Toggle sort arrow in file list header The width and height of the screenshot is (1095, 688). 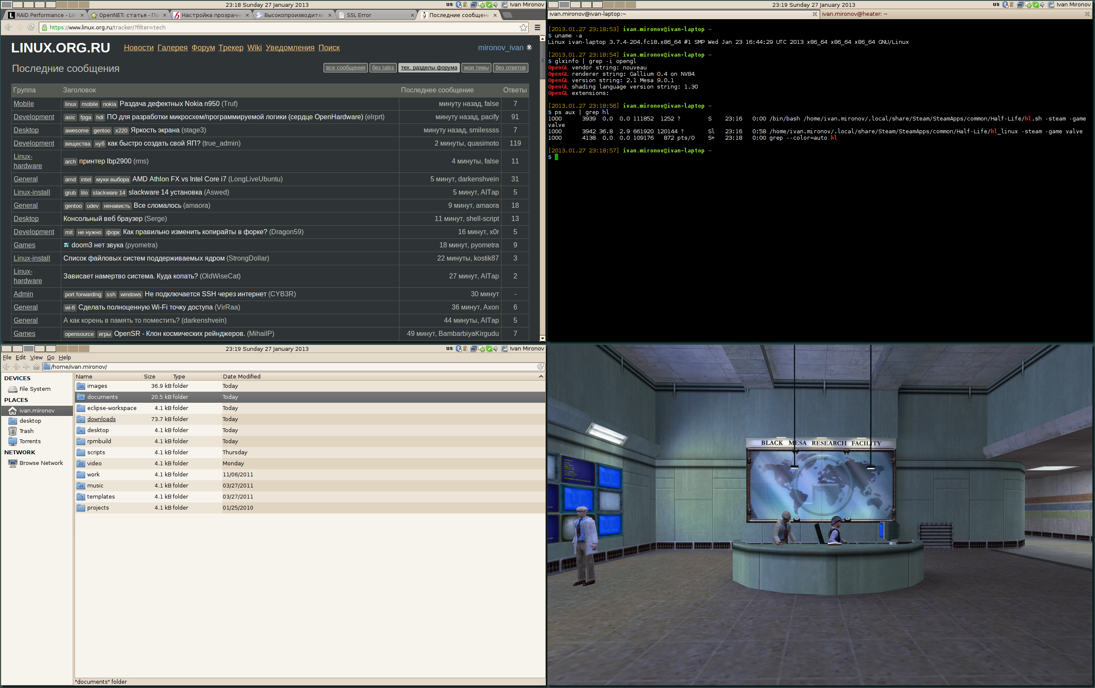point(541,376)
